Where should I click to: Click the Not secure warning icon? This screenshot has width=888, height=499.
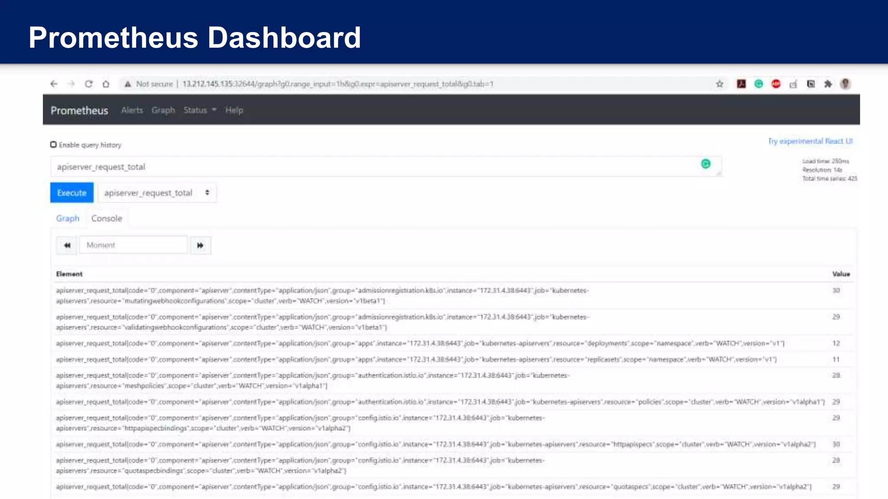pos(127,84)
